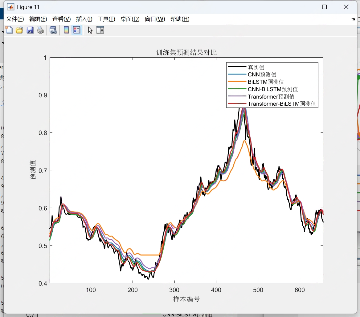This screenshot has height=317, width=360.
Task: Click the Open File folder icon
Action: tap(19, 30)
